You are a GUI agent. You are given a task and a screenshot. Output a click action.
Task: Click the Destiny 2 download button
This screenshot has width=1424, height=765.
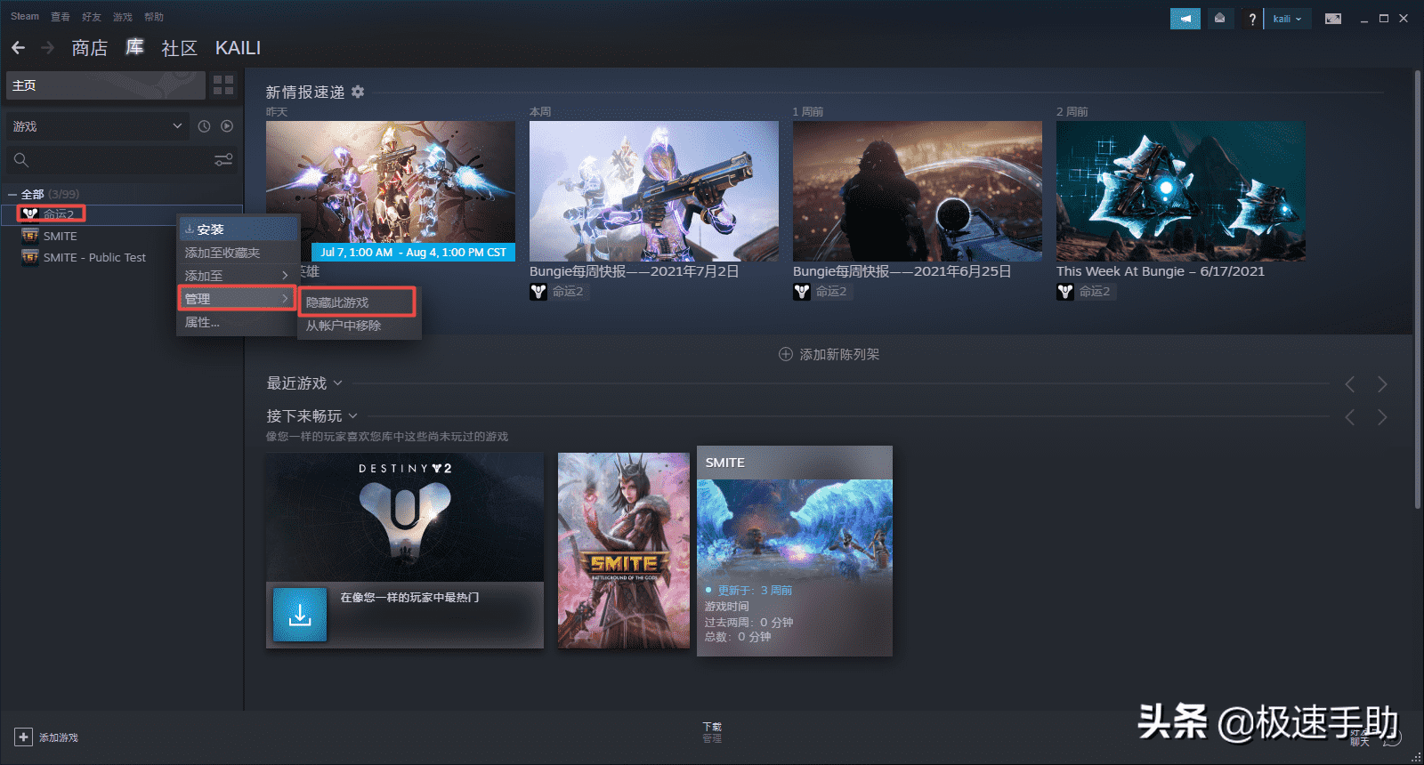(x=300, y=615)
